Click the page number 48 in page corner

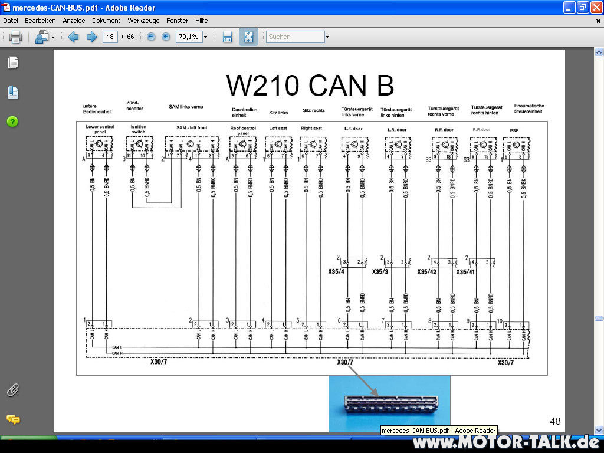pos(555,421)
